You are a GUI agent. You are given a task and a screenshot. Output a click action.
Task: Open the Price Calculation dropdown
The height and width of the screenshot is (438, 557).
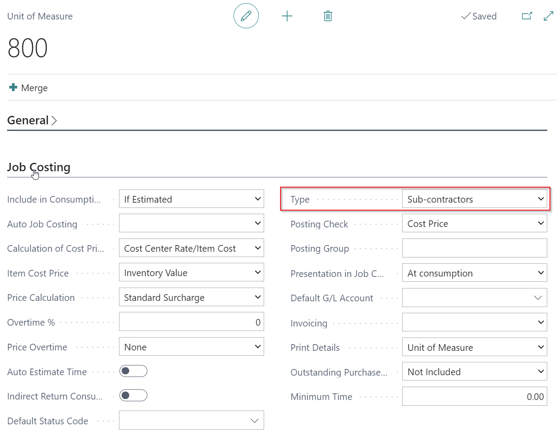(x=192, y=297)
